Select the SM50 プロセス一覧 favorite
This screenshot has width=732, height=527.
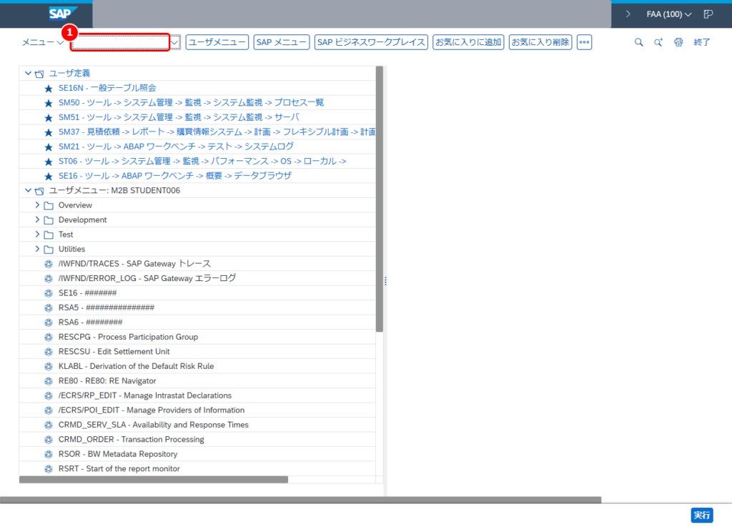coord(191,102)
